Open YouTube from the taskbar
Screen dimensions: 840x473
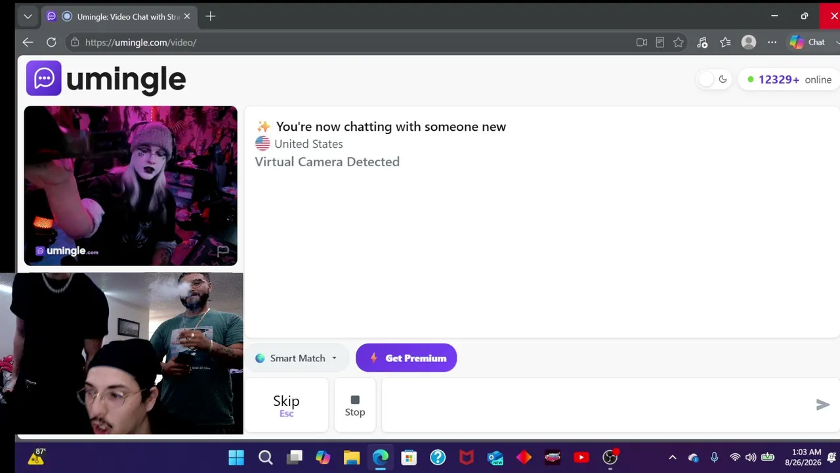click(x=581, y=457)
